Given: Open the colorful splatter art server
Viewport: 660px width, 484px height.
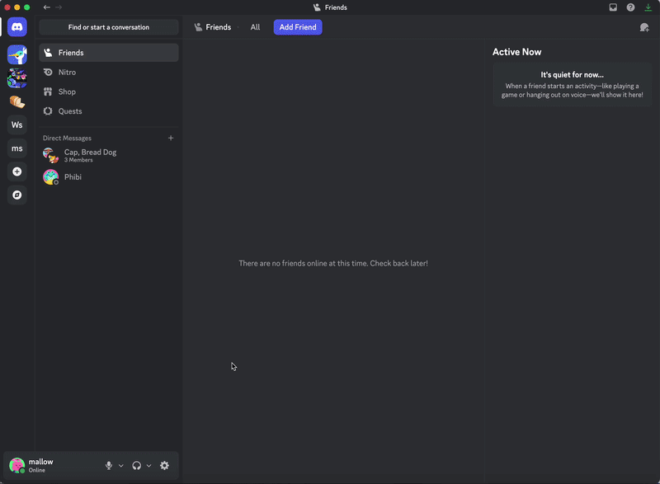Looking at the screenshot, I should 17,78.
